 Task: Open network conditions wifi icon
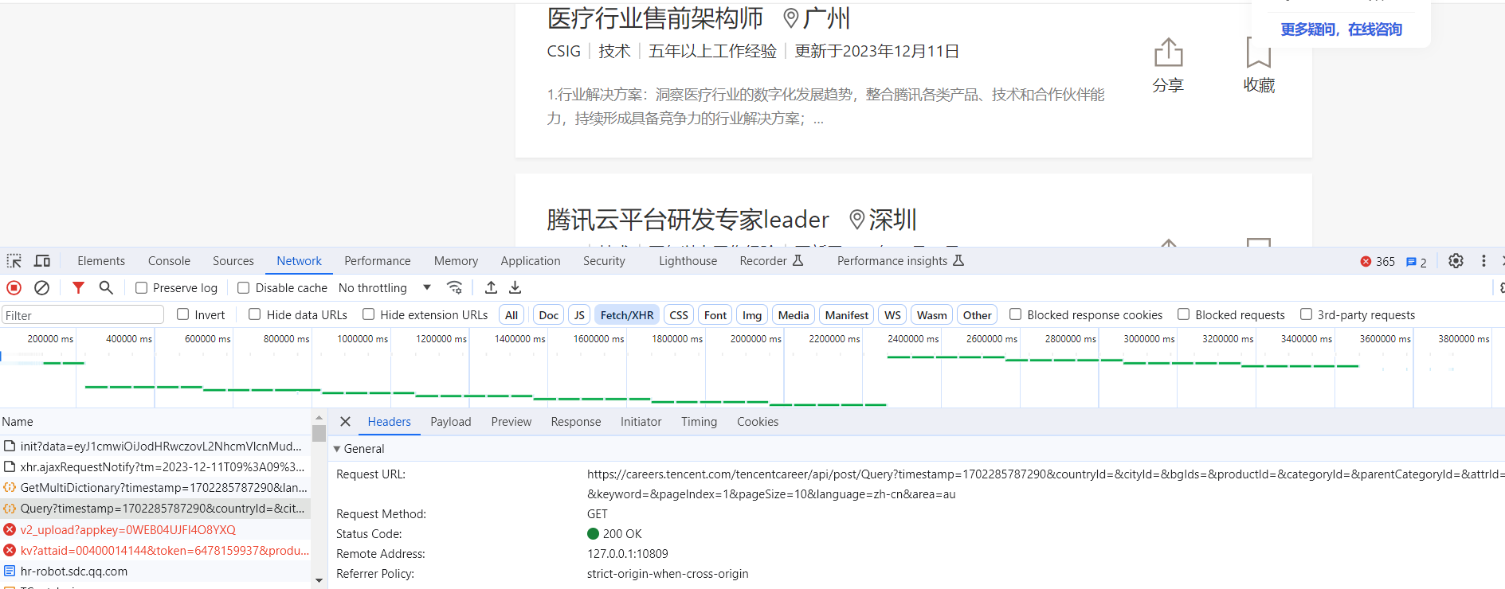click(x=455, y=287)
